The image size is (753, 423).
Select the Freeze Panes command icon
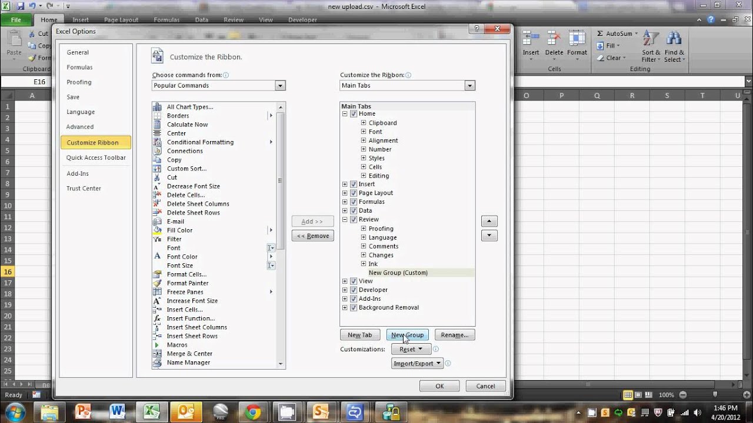click(x=157, y=292)
